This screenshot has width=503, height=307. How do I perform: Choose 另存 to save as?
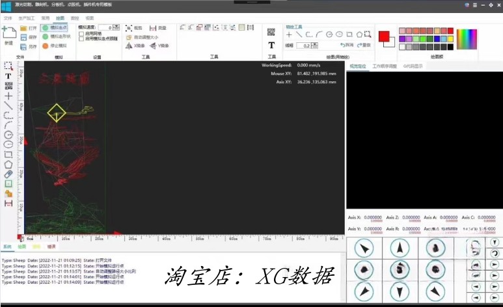28,47
